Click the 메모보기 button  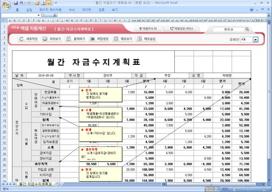(x=123, y=39)
